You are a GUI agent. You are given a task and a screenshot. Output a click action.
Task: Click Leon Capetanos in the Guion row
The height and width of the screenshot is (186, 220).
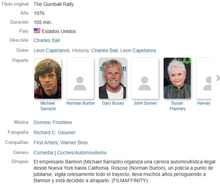pyautogui.click(x=52, y=50)
